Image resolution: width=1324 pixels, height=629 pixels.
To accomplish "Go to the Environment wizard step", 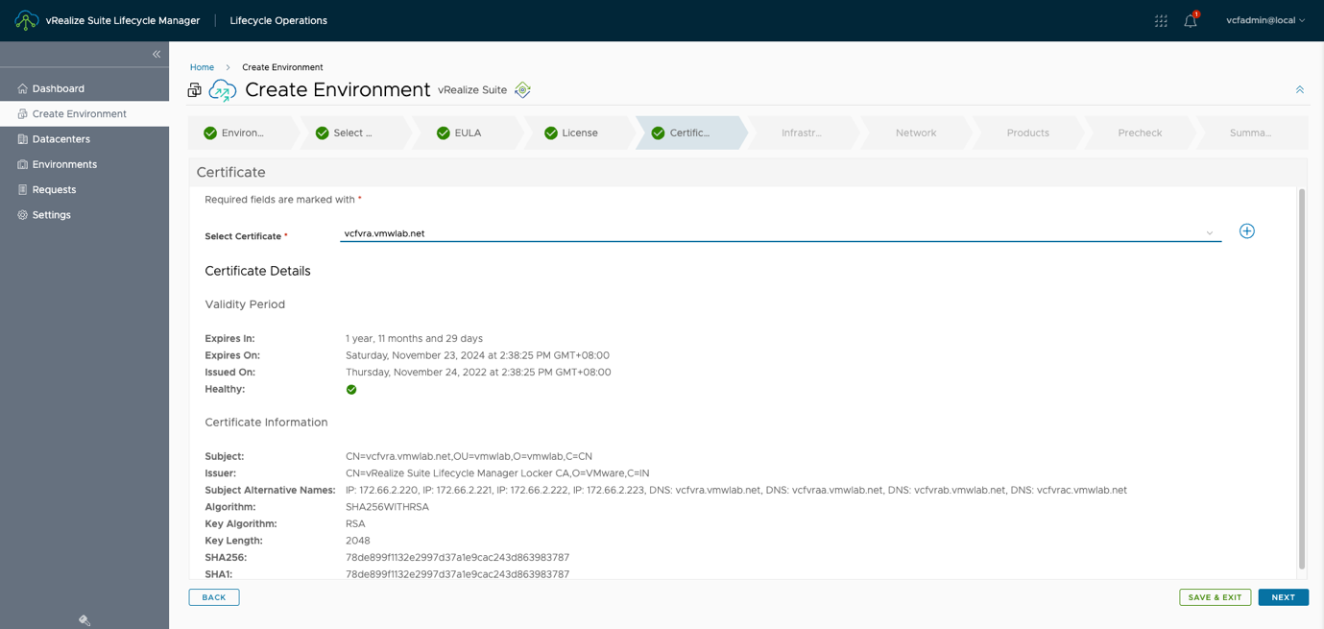I will click(x=243, y=133).
